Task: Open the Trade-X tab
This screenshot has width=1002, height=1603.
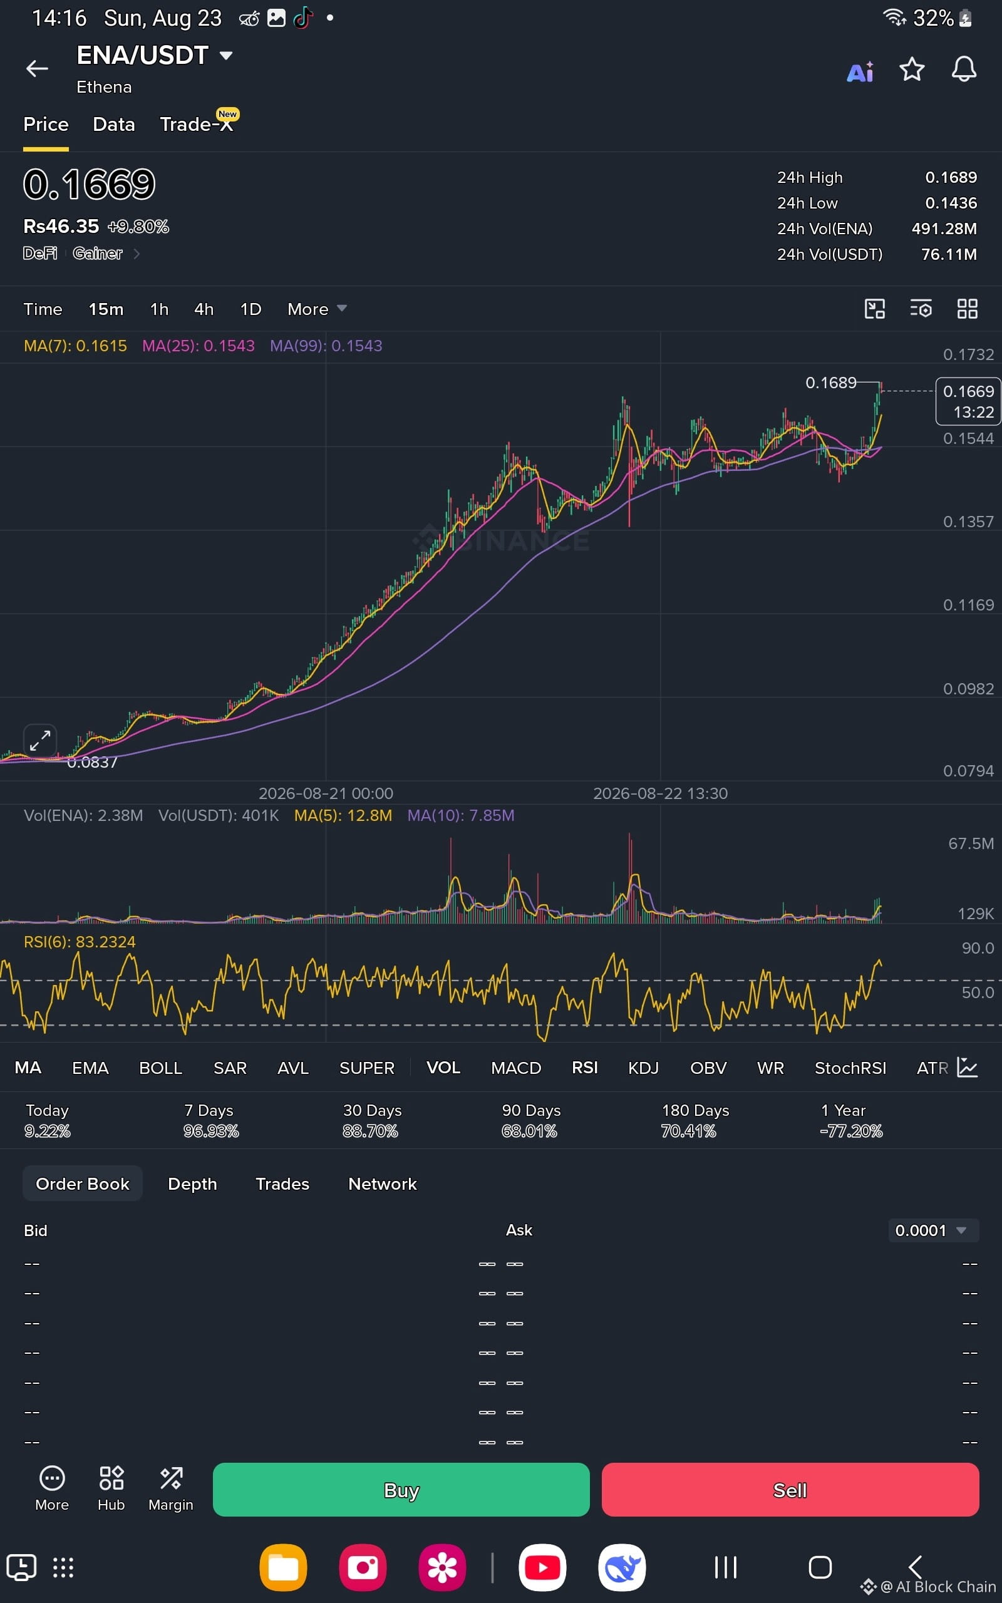Action: [197, 124]
